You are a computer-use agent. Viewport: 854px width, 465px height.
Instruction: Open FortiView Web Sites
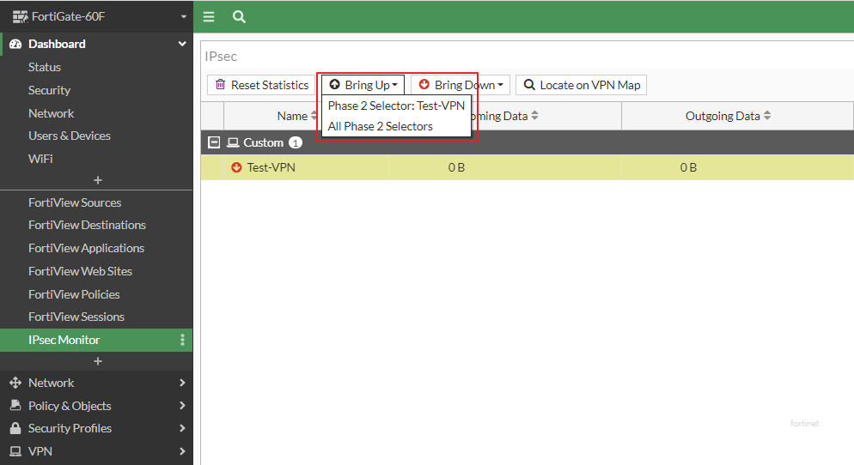pos(80,271)
